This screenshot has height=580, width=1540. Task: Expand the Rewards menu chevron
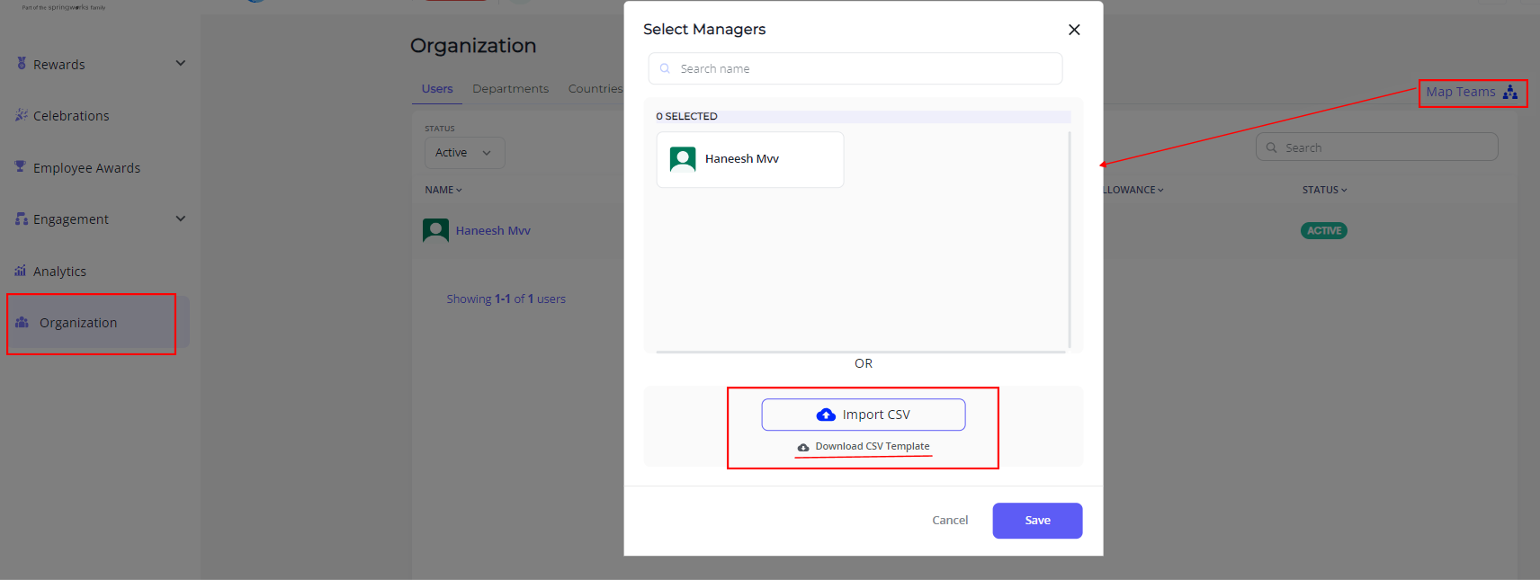click(181, 63)
